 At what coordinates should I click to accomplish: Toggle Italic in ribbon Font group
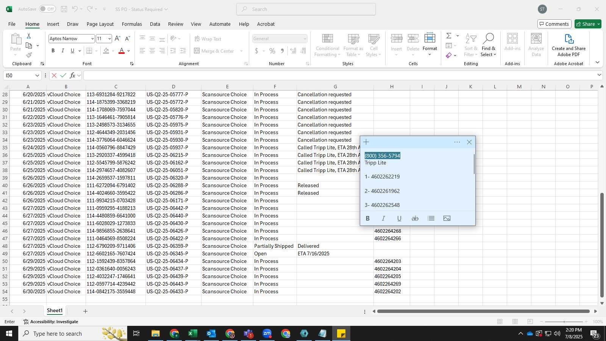[63, 51]
